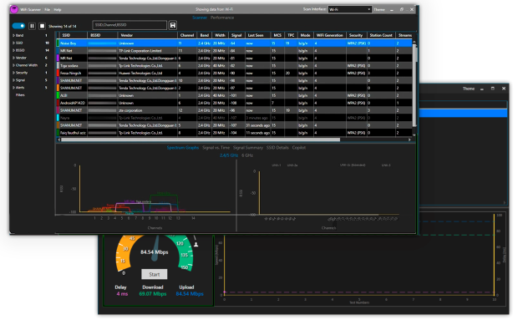Open the Copilot tab
518x320 pixels.
point(298,148)
